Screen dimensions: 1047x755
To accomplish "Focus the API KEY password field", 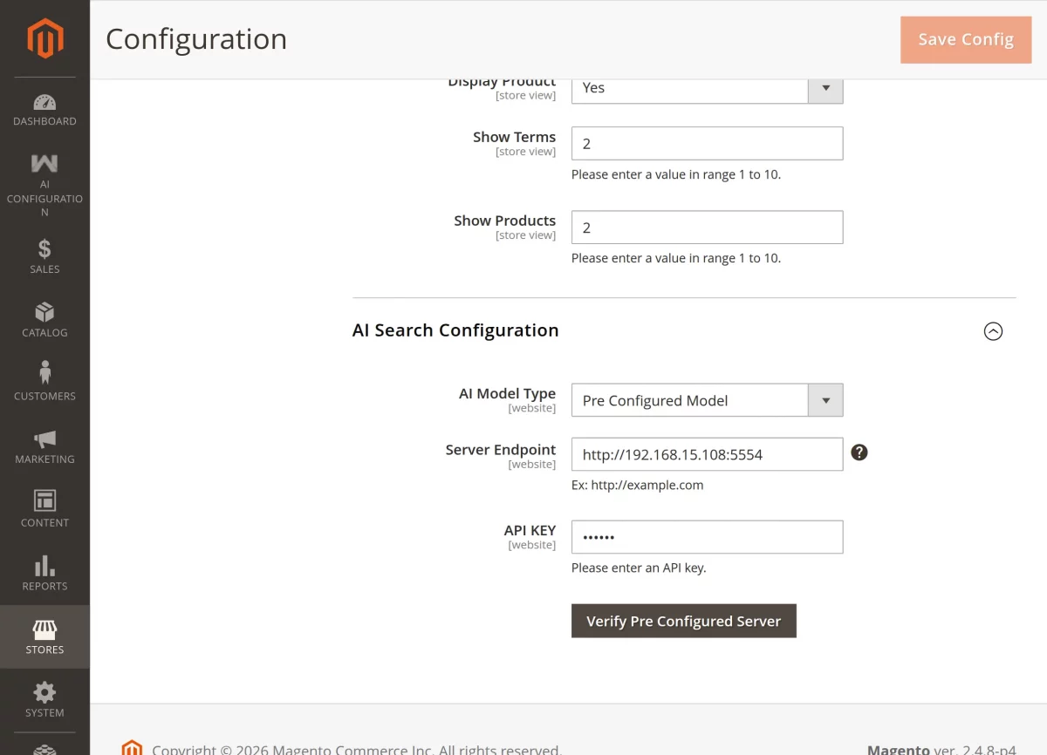I will [707, 537].
